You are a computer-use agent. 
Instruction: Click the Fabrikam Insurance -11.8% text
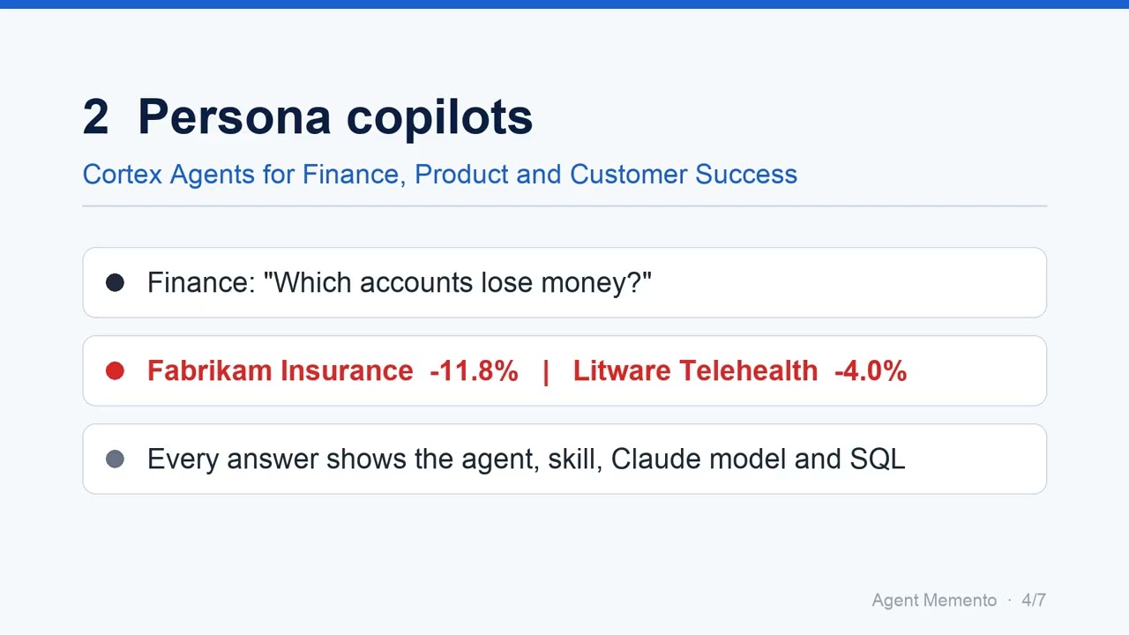pyautogui.click(x=333, y=370)
